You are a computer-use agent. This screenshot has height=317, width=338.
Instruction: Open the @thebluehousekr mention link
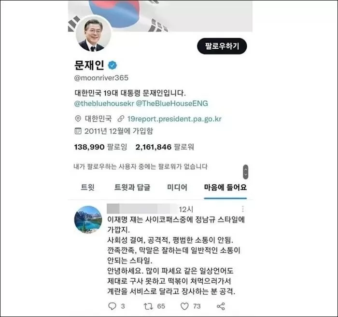[104, 103]
